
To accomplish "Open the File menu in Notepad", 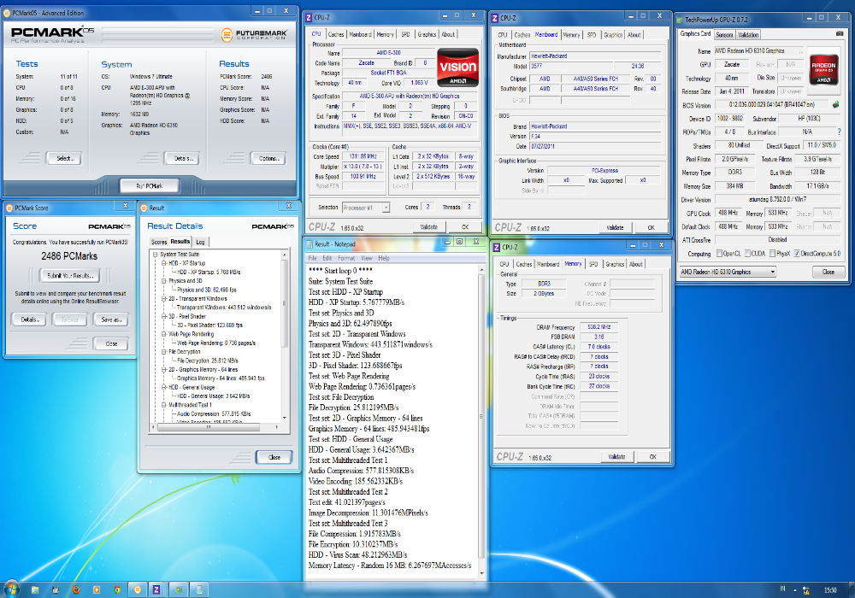I will pyautogui.click(x=312, y=258).
